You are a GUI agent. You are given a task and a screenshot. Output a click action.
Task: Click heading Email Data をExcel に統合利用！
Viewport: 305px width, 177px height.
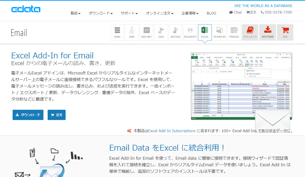click(167, 148)
